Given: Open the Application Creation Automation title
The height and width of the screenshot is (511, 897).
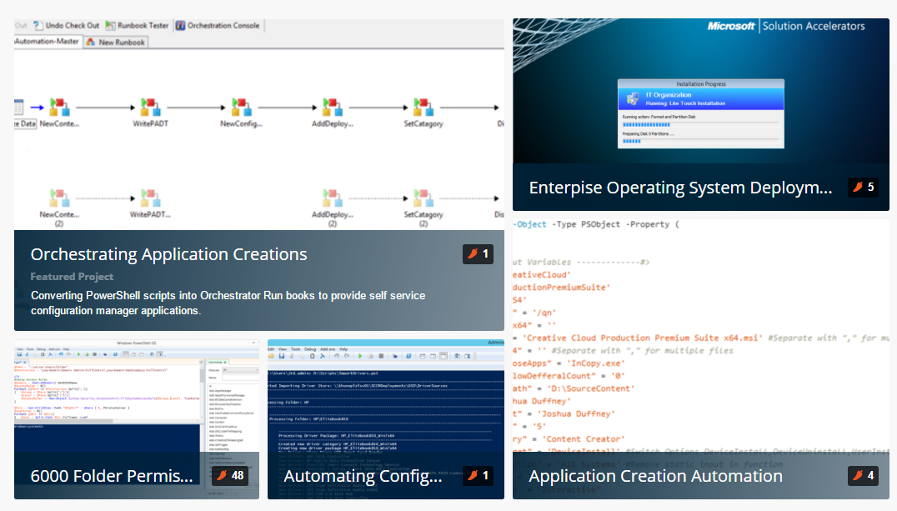Looking at the screenshot, I should tap(655, 476).
